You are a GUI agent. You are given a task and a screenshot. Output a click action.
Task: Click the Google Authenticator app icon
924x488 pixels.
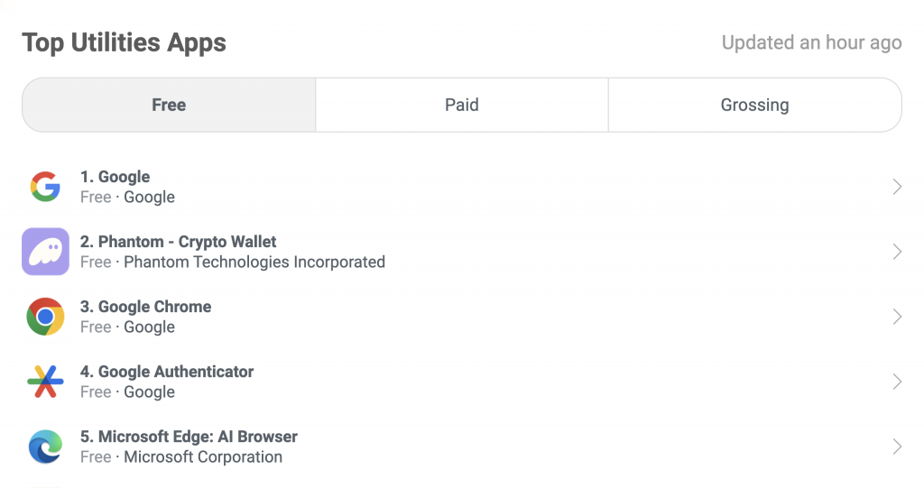(x=45, y=382)
